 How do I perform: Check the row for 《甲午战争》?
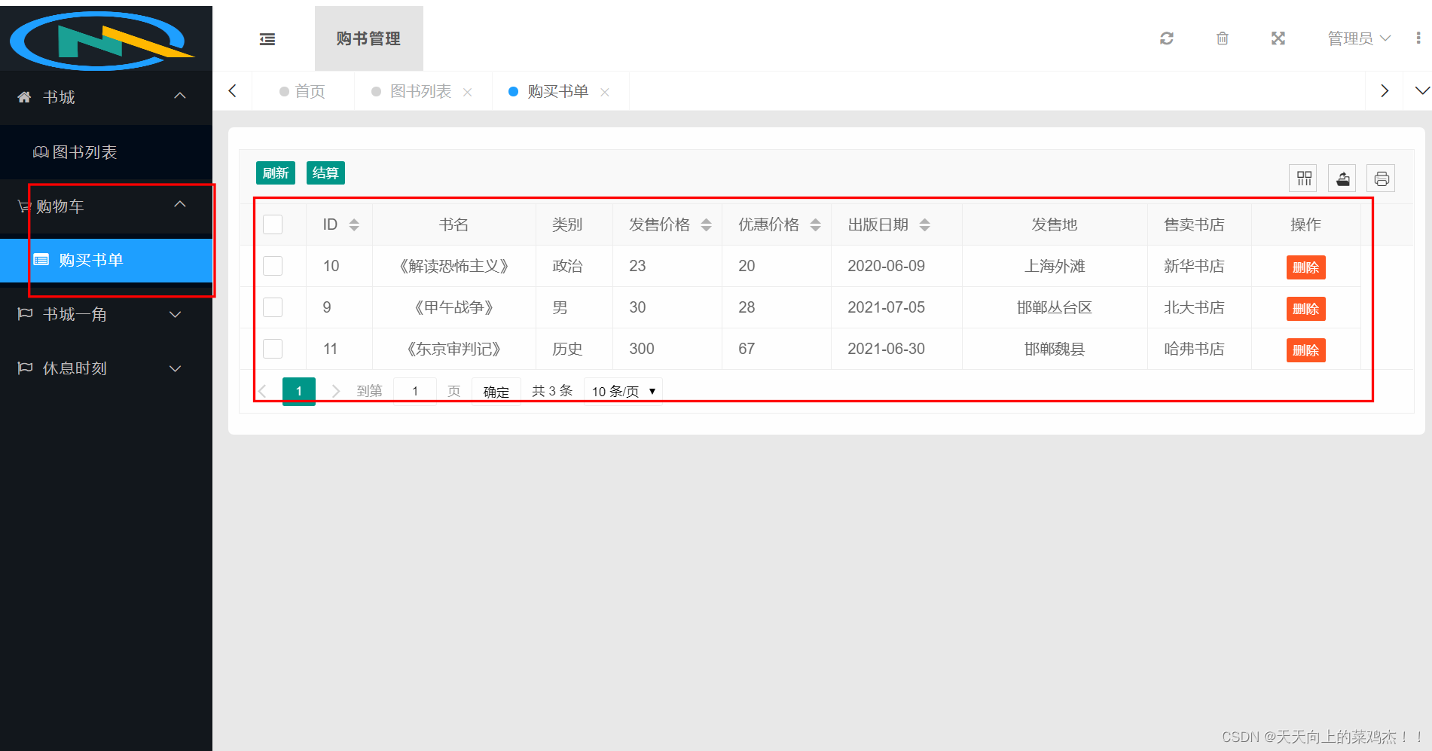click(273, 307)
